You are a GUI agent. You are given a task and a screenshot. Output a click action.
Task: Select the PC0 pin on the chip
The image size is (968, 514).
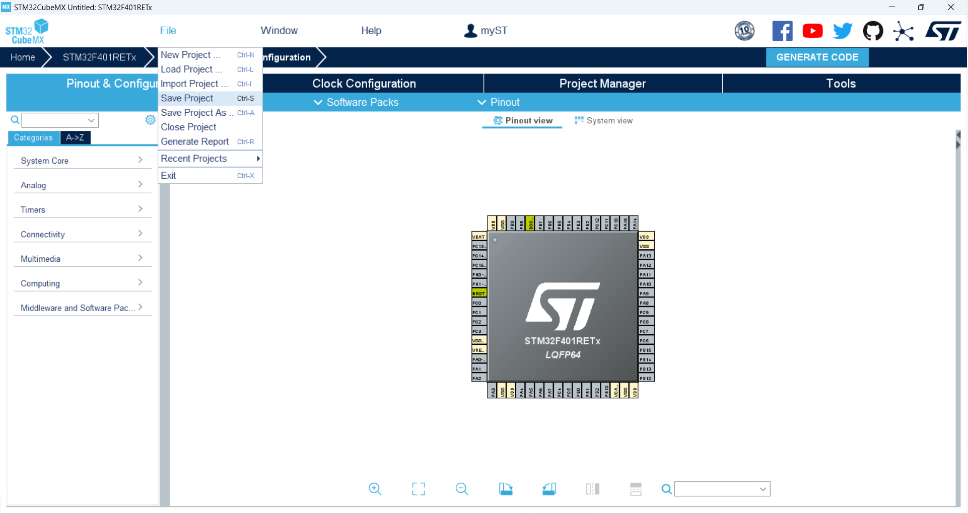click(x=478, y=303)
